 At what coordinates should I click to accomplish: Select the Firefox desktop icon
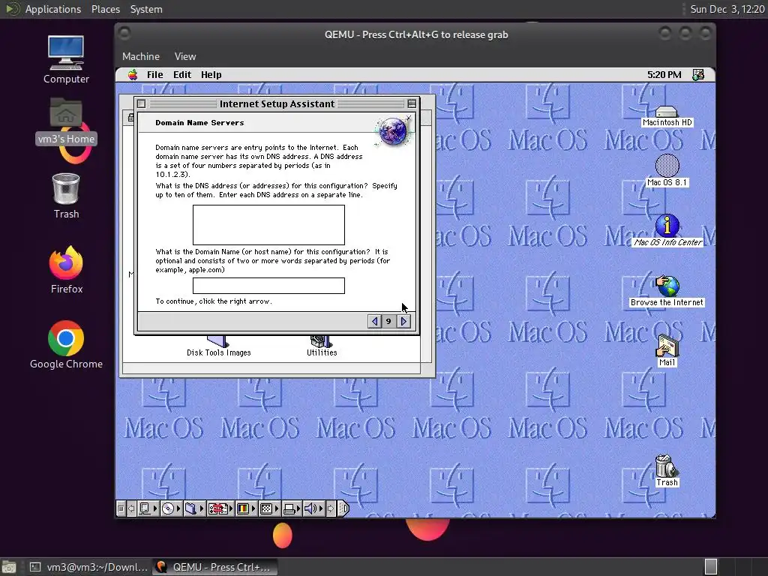(x=66, y=270)
